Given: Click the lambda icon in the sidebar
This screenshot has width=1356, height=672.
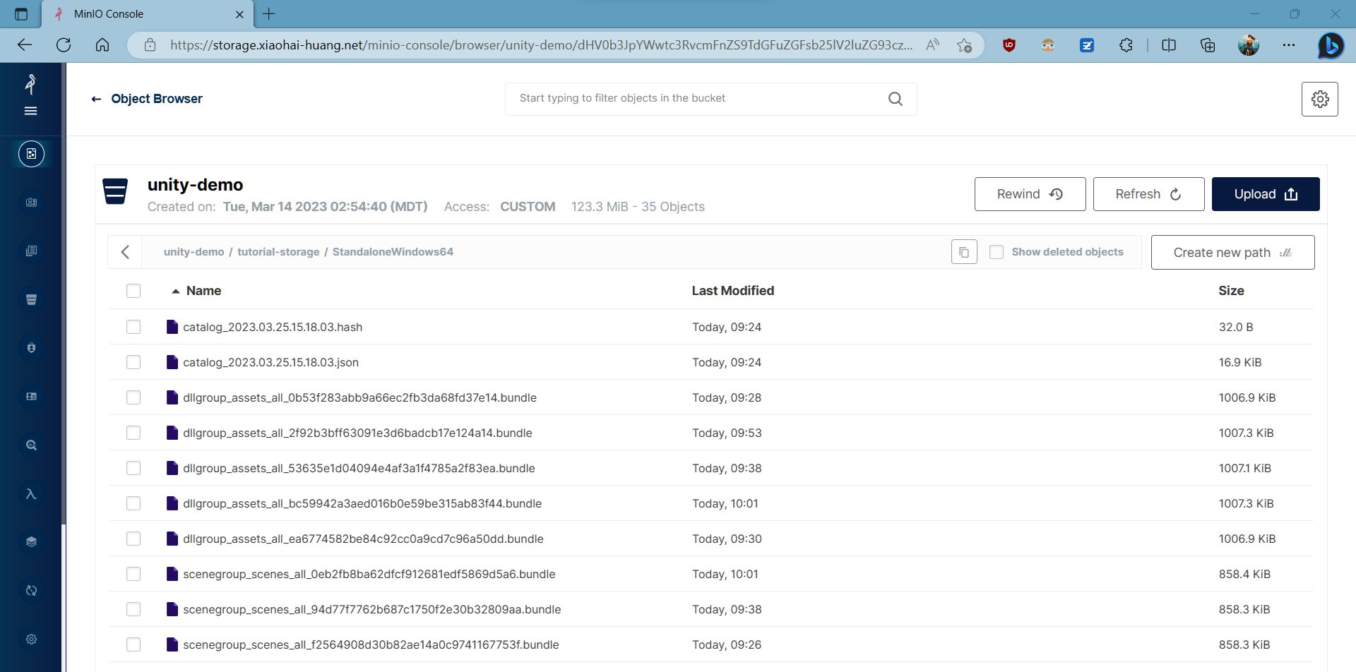Looking at the screenshot, I should coord(31,494).
